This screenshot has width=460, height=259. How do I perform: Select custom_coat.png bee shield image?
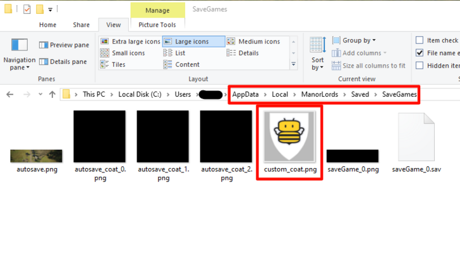[289, 136]
